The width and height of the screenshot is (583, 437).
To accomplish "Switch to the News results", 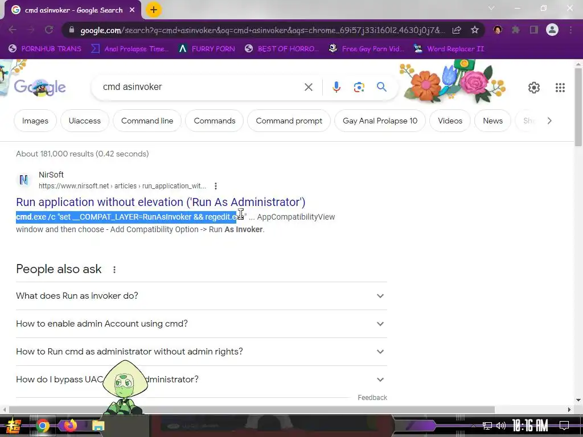I will tap(492, 121).
